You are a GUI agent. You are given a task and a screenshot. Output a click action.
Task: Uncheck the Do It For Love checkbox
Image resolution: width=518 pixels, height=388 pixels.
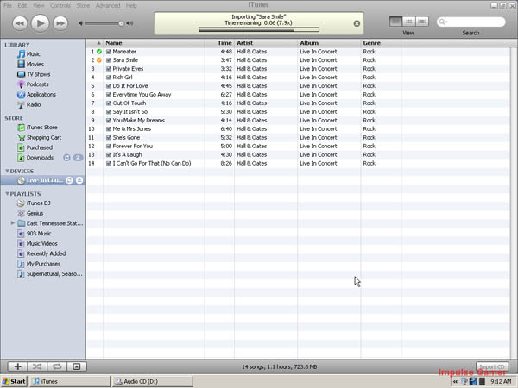(109, 86)
